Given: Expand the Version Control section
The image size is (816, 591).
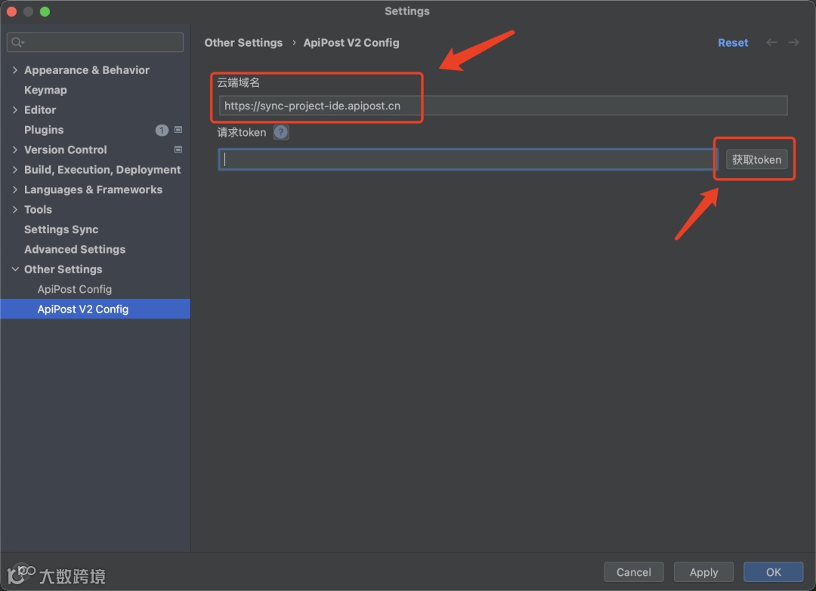Looking at the screenshot, I should click(14, 149).
